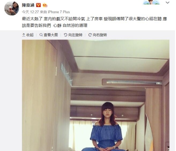Image resolution: width=176 pixels, height=151 pixels.
Task: Click 陳意涵's profile avatar photo
Action: click(x=12, y=8)
